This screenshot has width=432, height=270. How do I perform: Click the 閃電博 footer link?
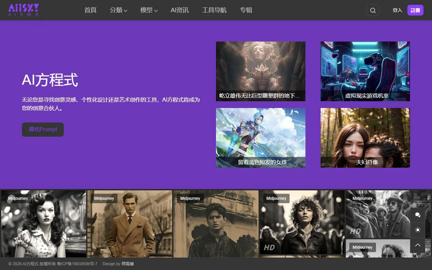[x=127, y=264]
